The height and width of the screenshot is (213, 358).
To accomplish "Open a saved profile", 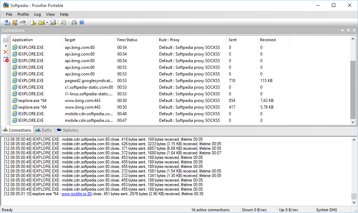I will pyautogui.click(x=42, y=22).
